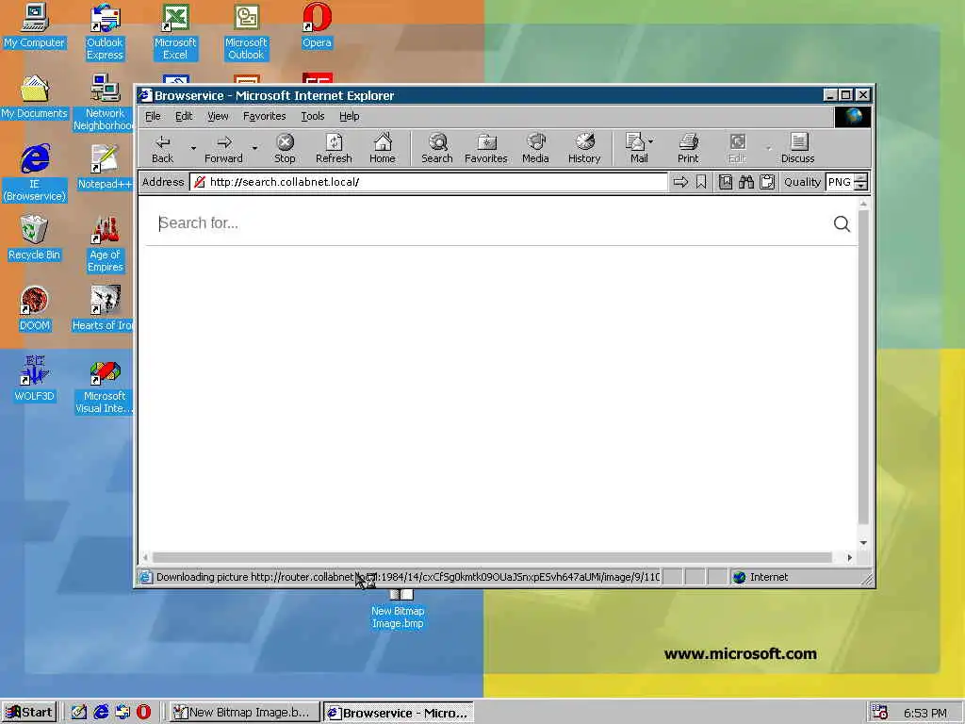Select Outlook Express desktop icon
The height and width of the screenshot is (724, 965).
105,32
